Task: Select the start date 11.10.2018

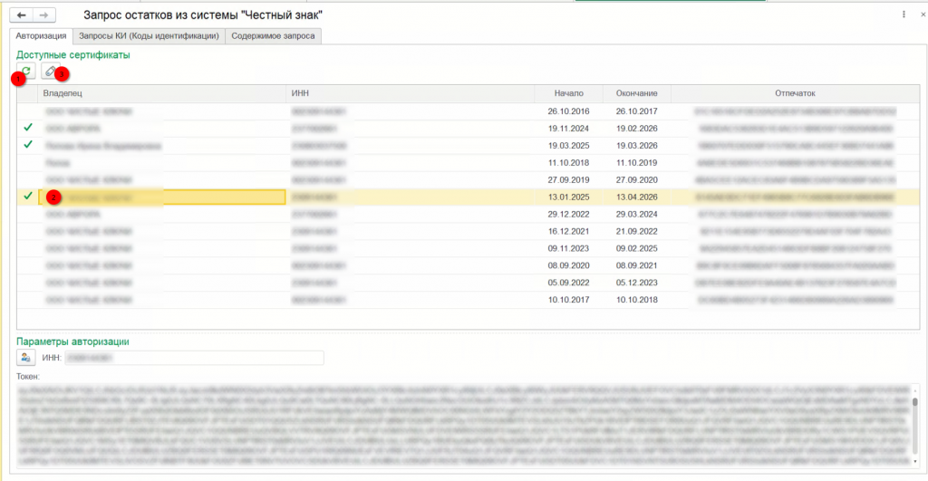Action: coord(569,163)
